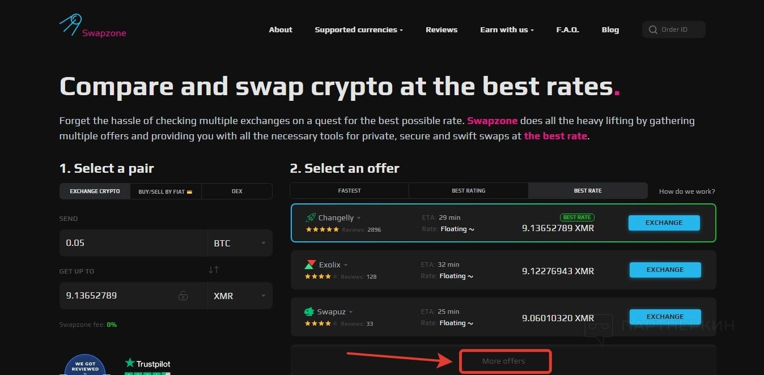Click the Swapzone satellite logo

tap(71, 25)
